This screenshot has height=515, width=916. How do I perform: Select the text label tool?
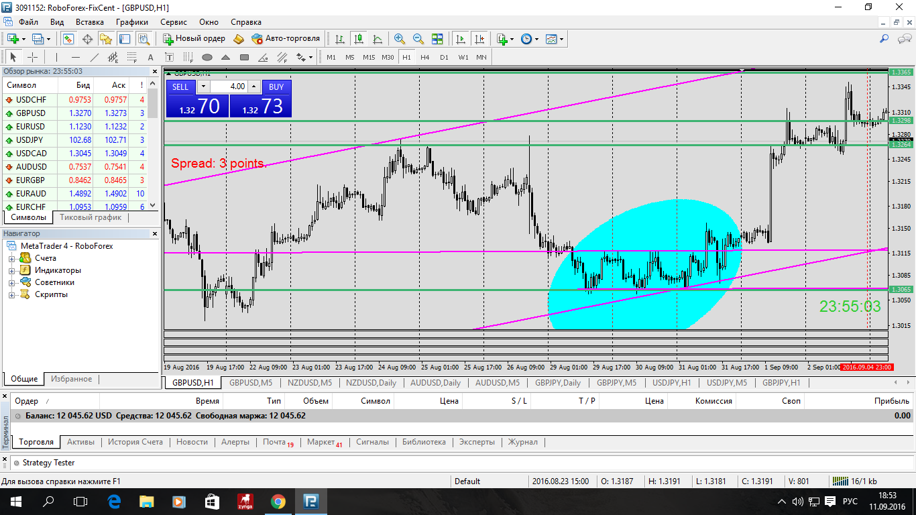pyautogui.click(x=169, y=57)
